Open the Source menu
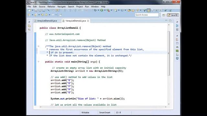 (x=42, y=6)
